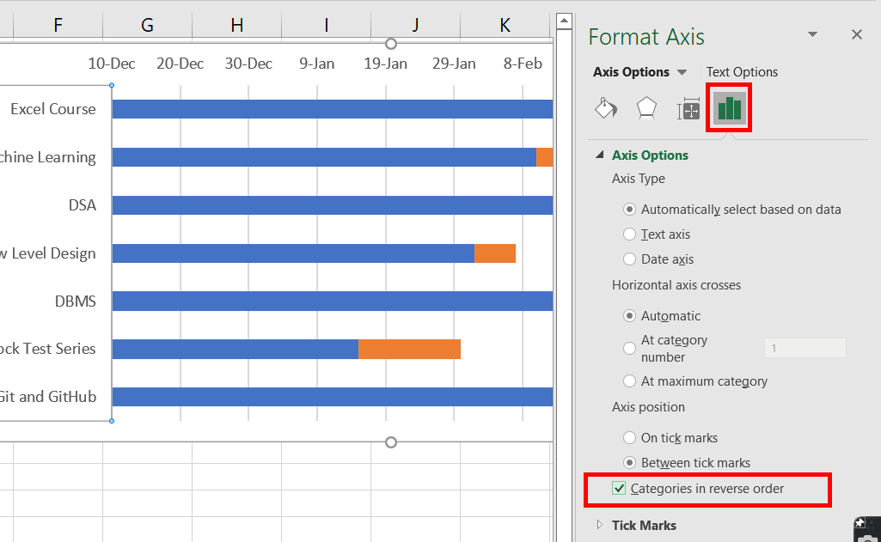Select the Date axis radio button

coord(630,259)
